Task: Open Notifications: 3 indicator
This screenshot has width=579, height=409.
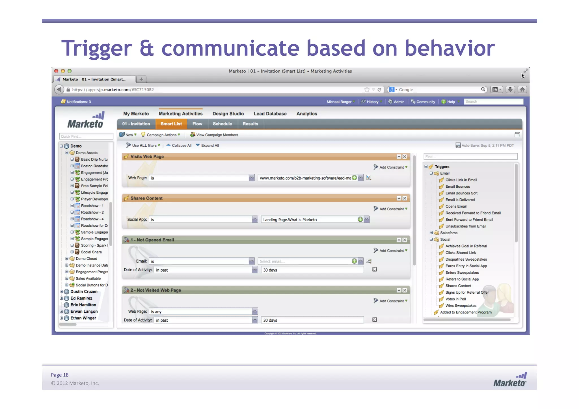Action: tap(76, 102)
